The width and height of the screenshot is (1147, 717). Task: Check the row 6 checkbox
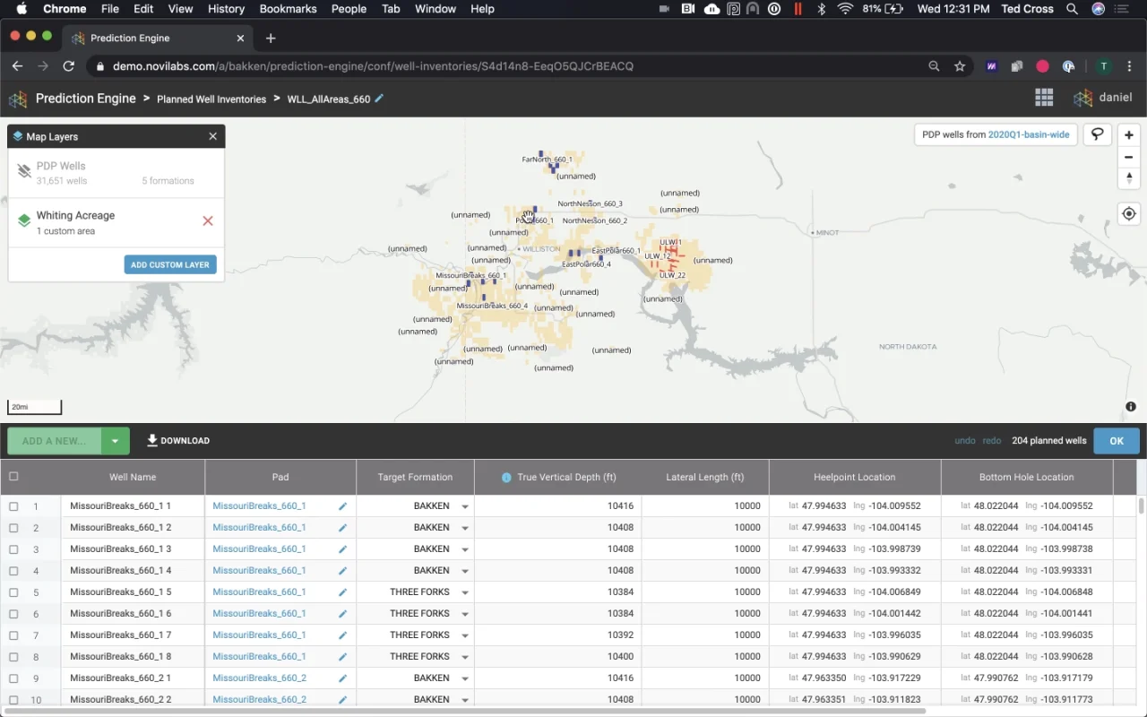point(13,614)
